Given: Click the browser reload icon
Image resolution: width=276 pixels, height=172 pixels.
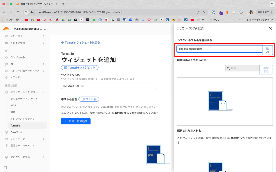Looking at the screenshot, I should (x=18, y=12).
